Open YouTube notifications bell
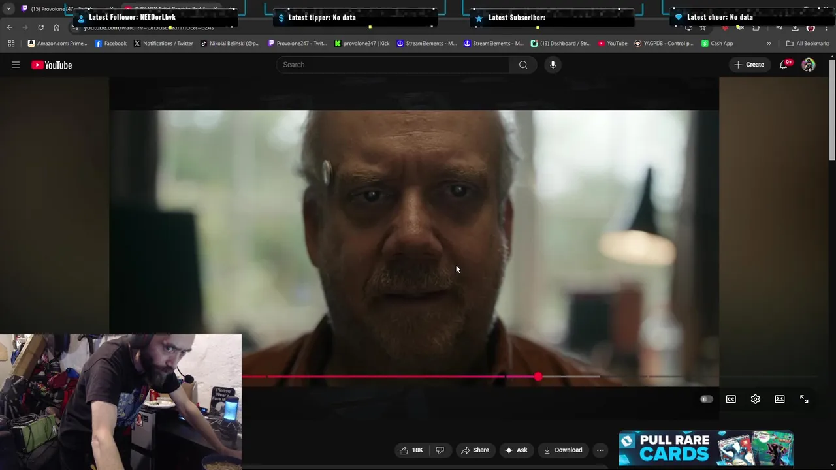 pyautogui.click(x=784, y=65)
